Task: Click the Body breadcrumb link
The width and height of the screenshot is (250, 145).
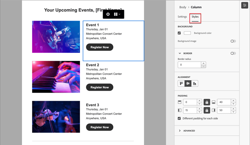Action: pos(183,7)
